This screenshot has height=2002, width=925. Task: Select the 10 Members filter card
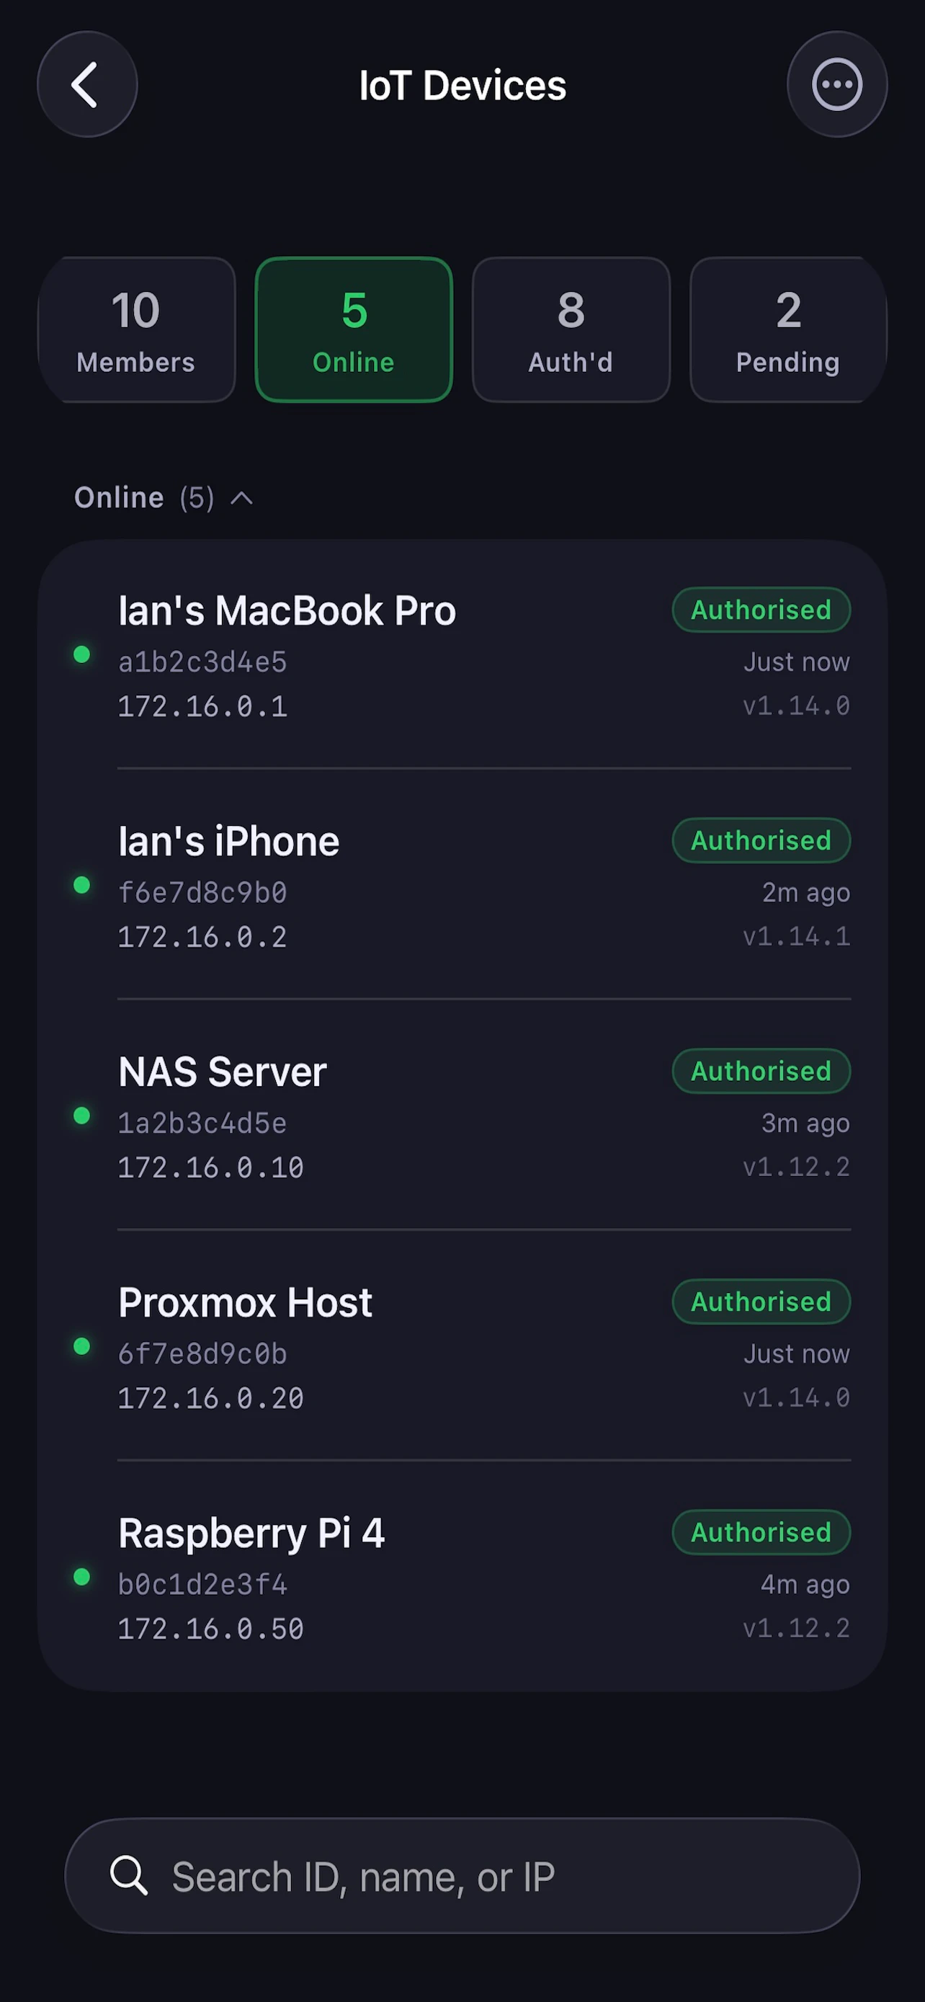[136, 329]
